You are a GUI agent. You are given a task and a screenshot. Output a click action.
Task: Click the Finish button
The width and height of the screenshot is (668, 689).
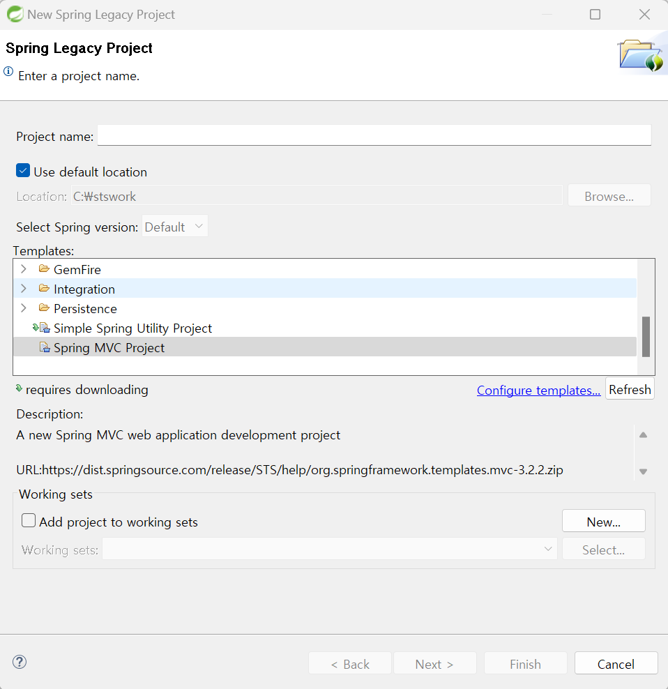525,663
